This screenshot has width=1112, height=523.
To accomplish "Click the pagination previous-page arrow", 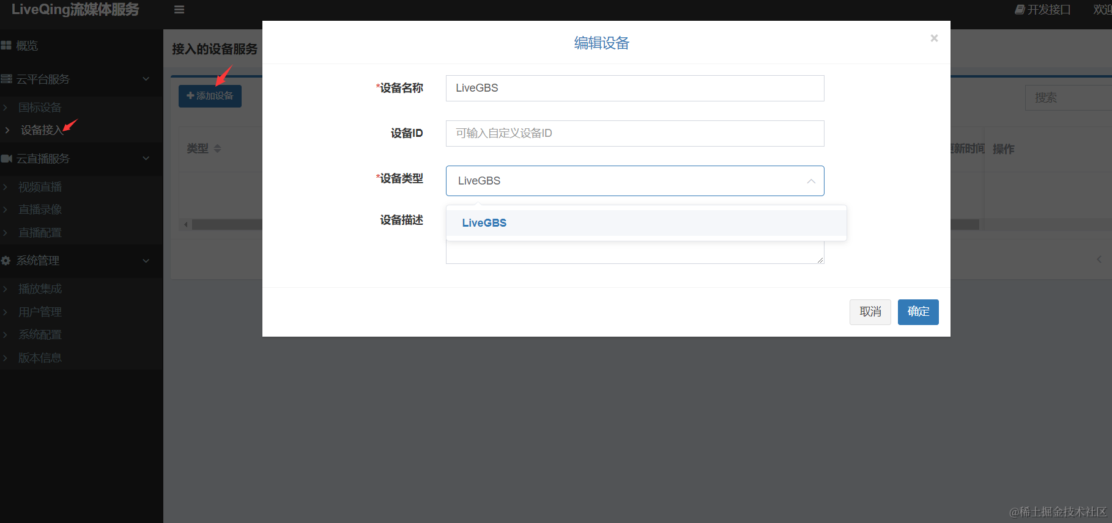I will click(1099, 260).
